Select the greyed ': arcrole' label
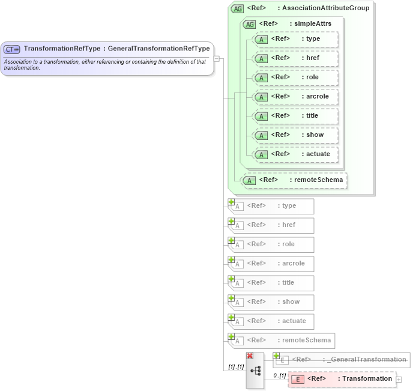Viewport: 413px width, 391px height. (291, 263)
